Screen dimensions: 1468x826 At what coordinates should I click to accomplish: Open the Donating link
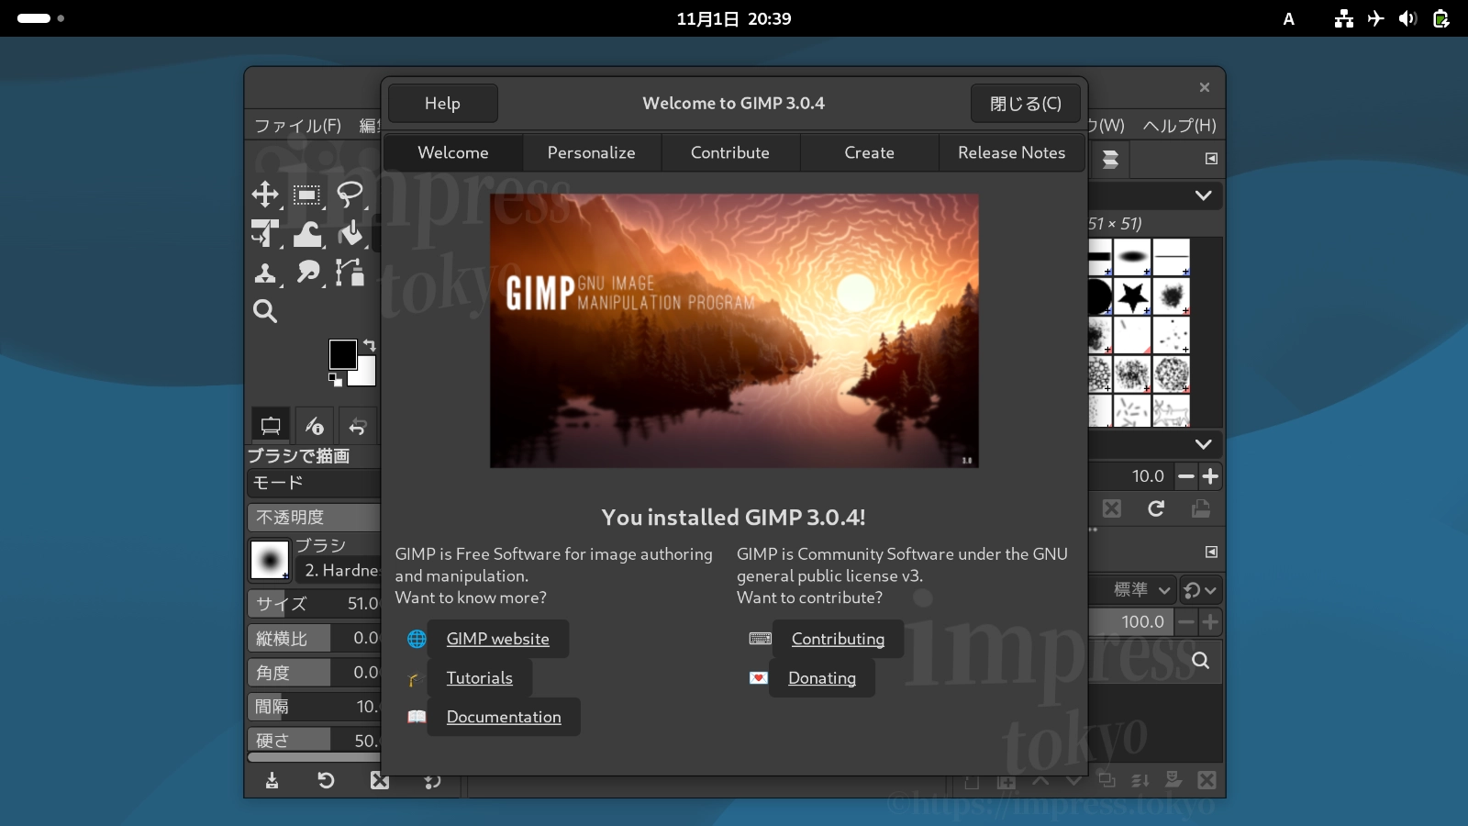coord(822,678)
